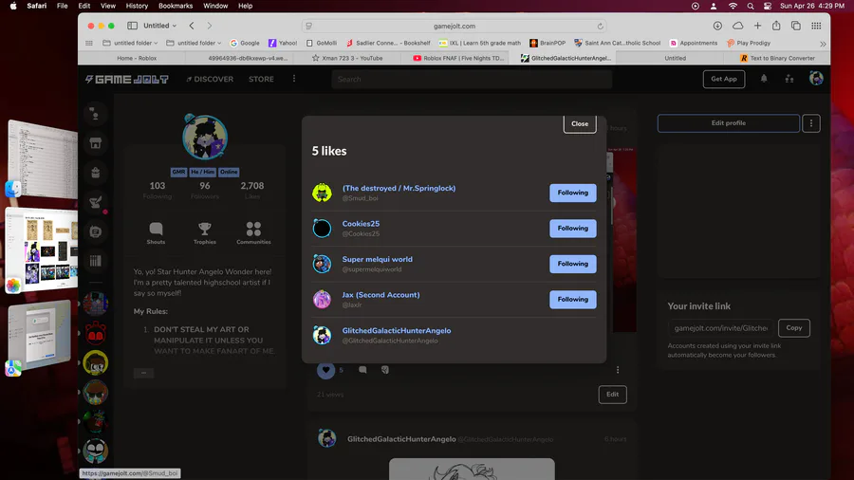Click the comment bubble icon under post

(362, 370)
